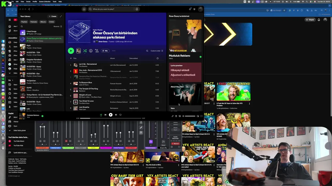Image resolution: width=332 pixels, height=186 pixels.
Task: Open the Lyrics preview card
Action: pyautogui.click(x=185, y=72)
